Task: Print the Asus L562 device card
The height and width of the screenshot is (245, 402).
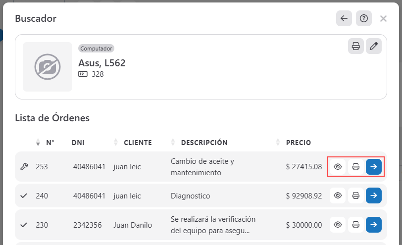Action: coord(355,46)
